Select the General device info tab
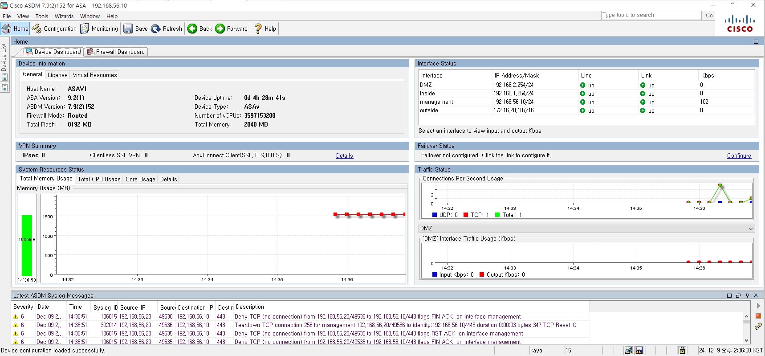Screen dimensions: 765x356 (x=33, y=74)
